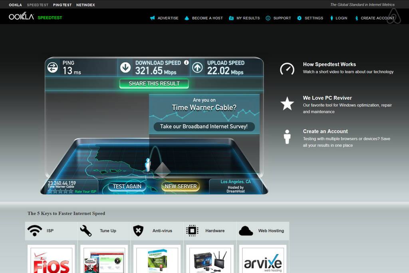Click the info icon next to Download Speed
Image resolution: width=409 pixels, height=273 pixels.
[186, 62]
